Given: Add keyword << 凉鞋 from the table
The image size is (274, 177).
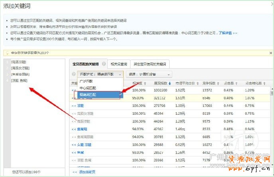Looking at the screenshot, I should click(x=78, y=106).
